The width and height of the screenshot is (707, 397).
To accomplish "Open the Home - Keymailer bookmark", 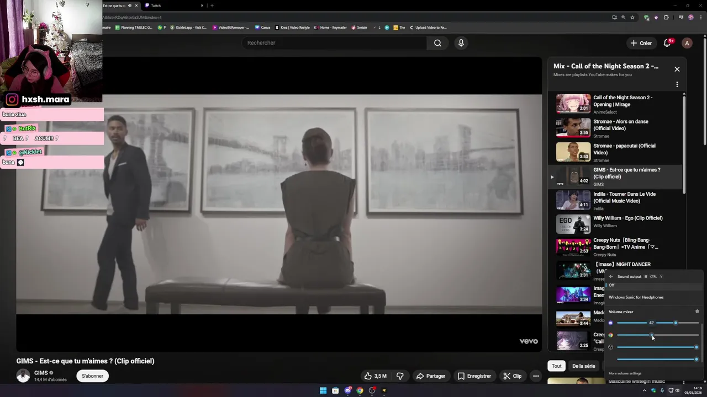I will pos(331,27).
